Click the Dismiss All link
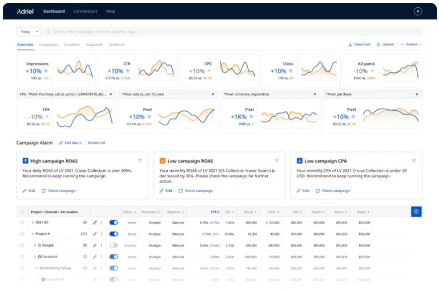 tap(96, 143)
